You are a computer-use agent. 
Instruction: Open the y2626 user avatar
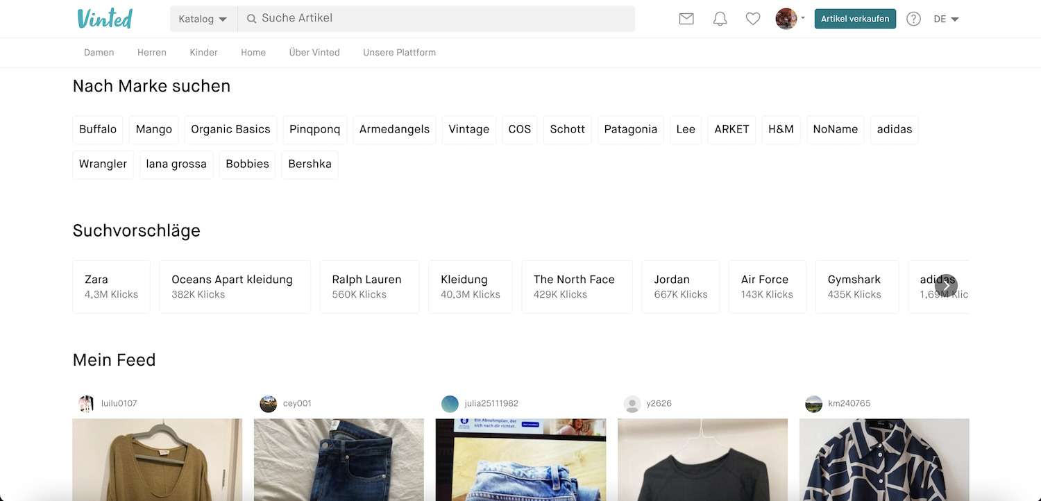632,404
